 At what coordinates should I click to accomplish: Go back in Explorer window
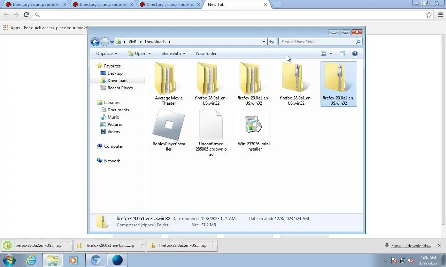click(95, 42)
